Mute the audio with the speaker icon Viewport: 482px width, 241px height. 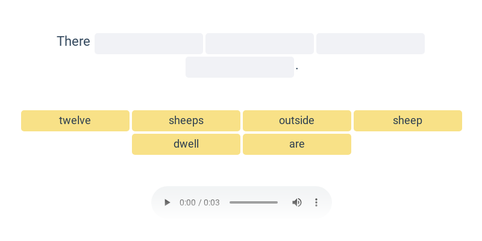pyautogui.click(x=297, y=202)
